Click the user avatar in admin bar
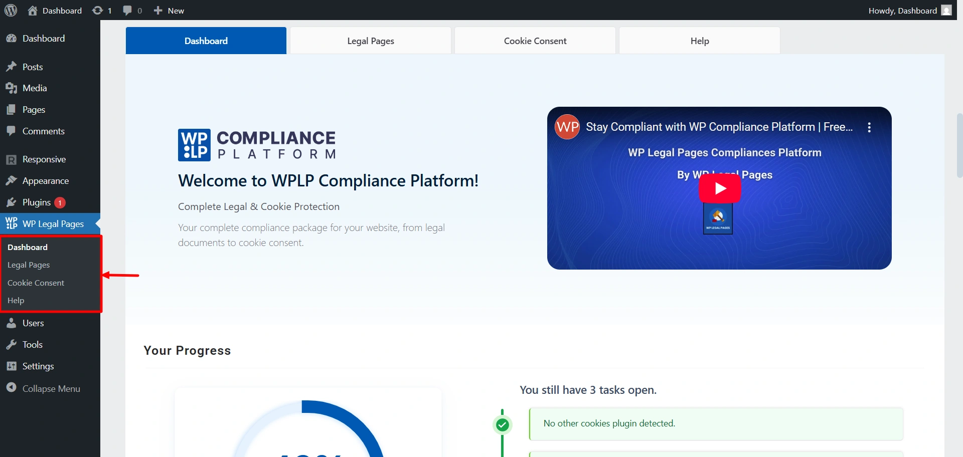963x457 pixels. pos(946,11)
